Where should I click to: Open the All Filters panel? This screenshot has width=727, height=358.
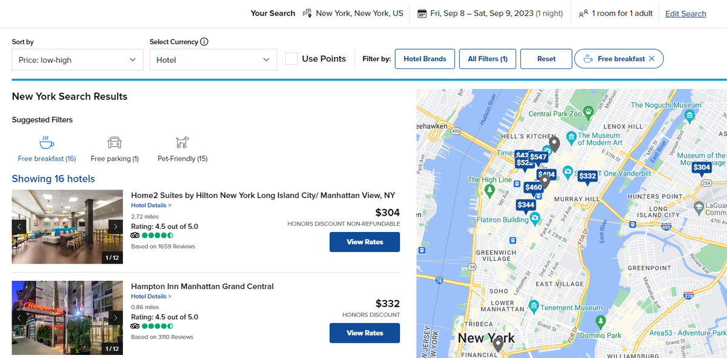(x=487, y=58)
